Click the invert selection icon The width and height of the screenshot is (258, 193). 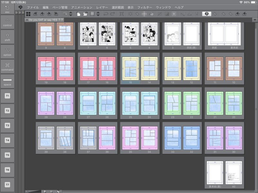coord(167,14)
